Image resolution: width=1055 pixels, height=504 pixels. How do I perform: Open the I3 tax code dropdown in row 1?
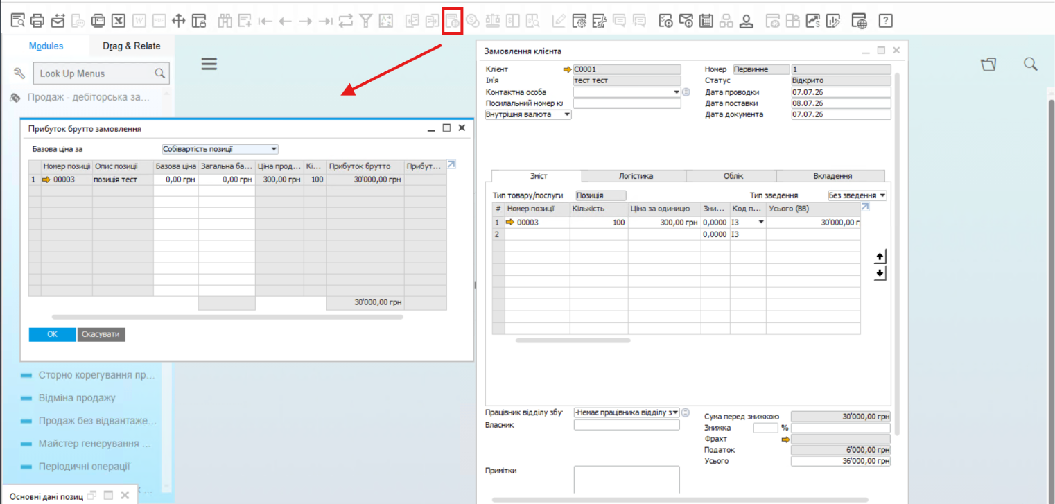pyautogui.click(x=761, y=223)
